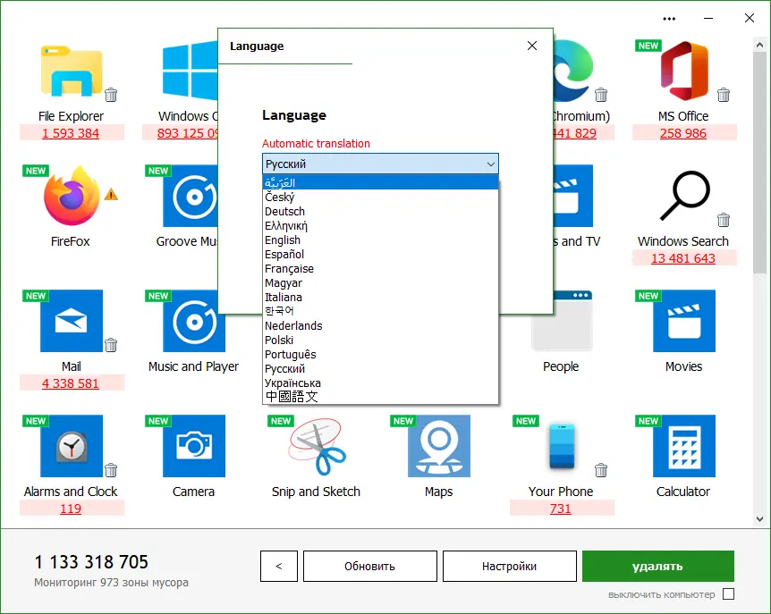
Task: Click the trash icon beside MS Office
Action: [x=724, y=95]
